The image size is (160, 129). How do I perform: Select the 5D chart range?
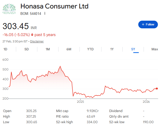click(x=26, y=49)
